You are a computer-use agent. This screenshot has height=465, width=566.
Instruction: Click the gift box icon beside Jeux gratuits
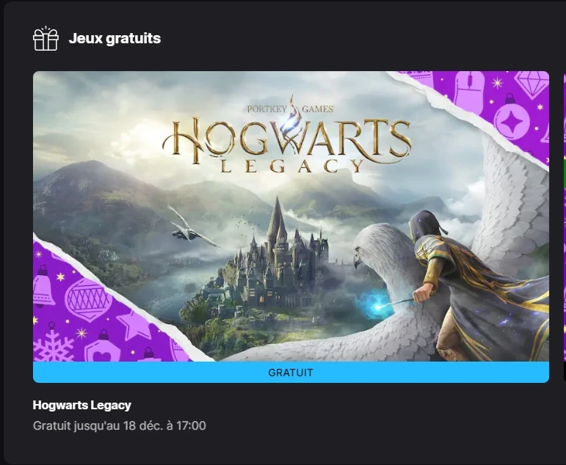[46, 39]
